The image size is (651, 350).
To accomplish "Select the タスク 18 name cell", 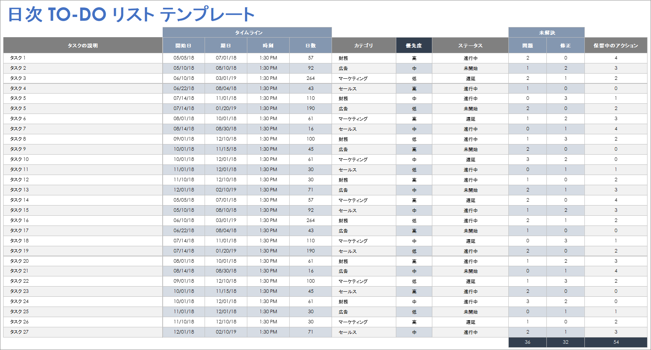I will (83, 241).
